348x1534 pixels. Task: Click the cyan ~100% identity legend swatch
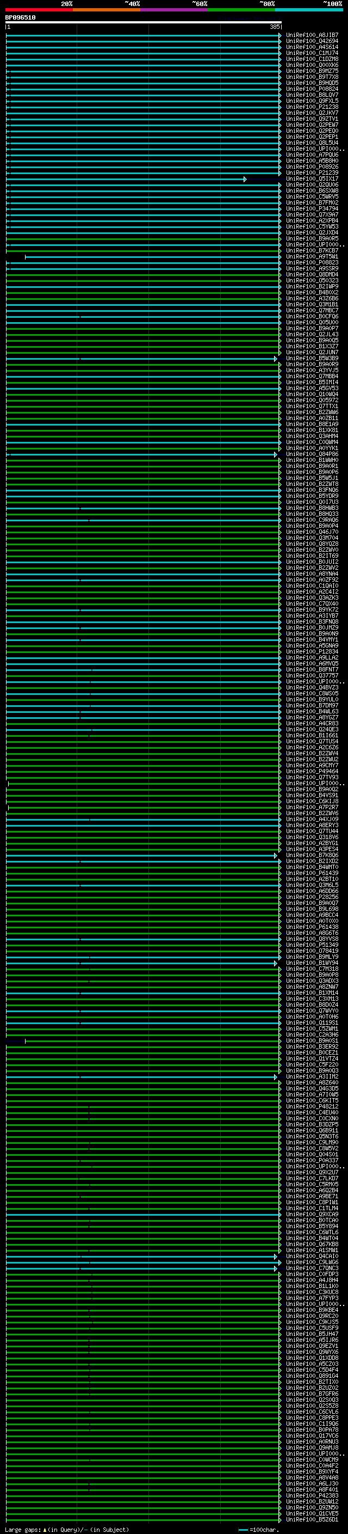309,10
